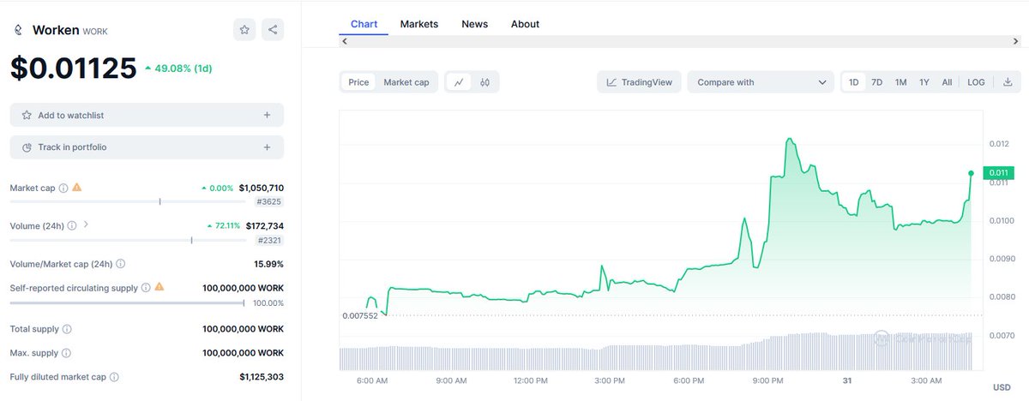Click the volume rank #2321 badge
Viewport: 1029px width, 401px height.
pyautogui.click(x=268, y=241)
